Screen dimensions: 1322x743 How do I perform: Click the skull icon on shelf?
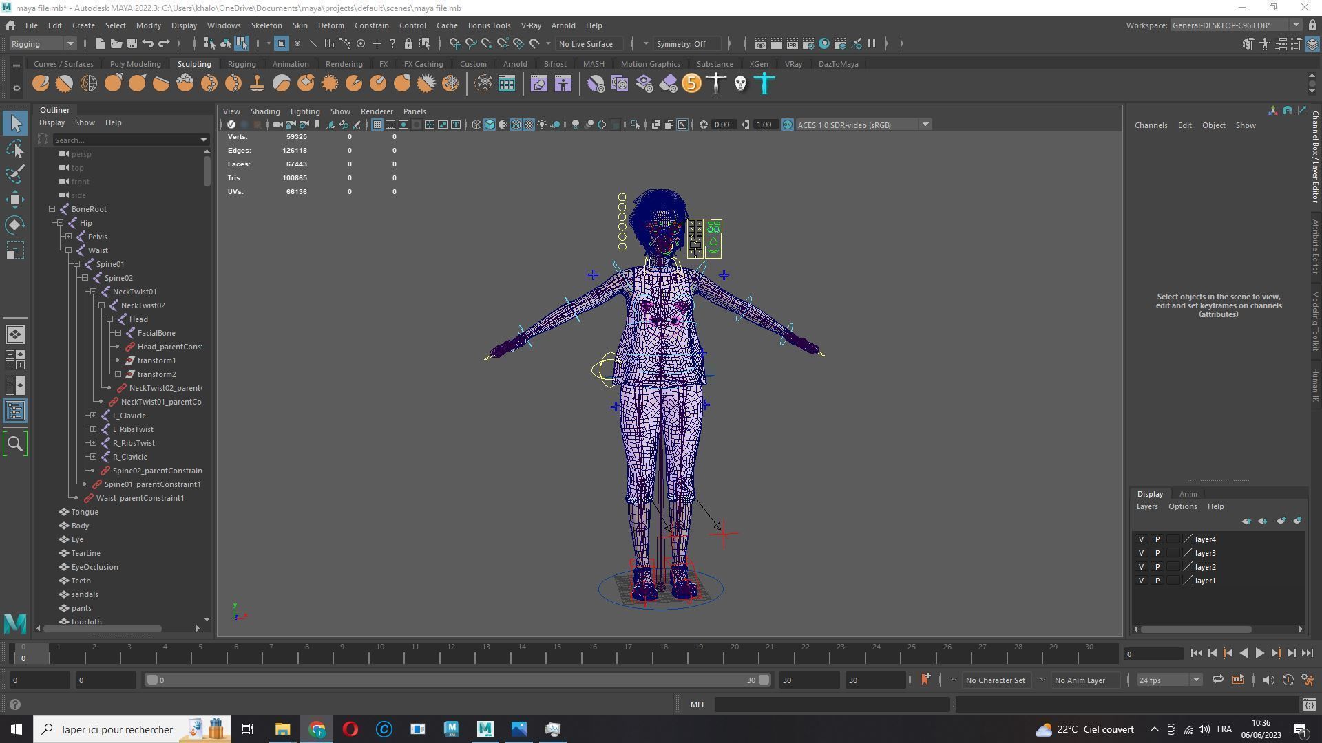click(x=740, y=84)
